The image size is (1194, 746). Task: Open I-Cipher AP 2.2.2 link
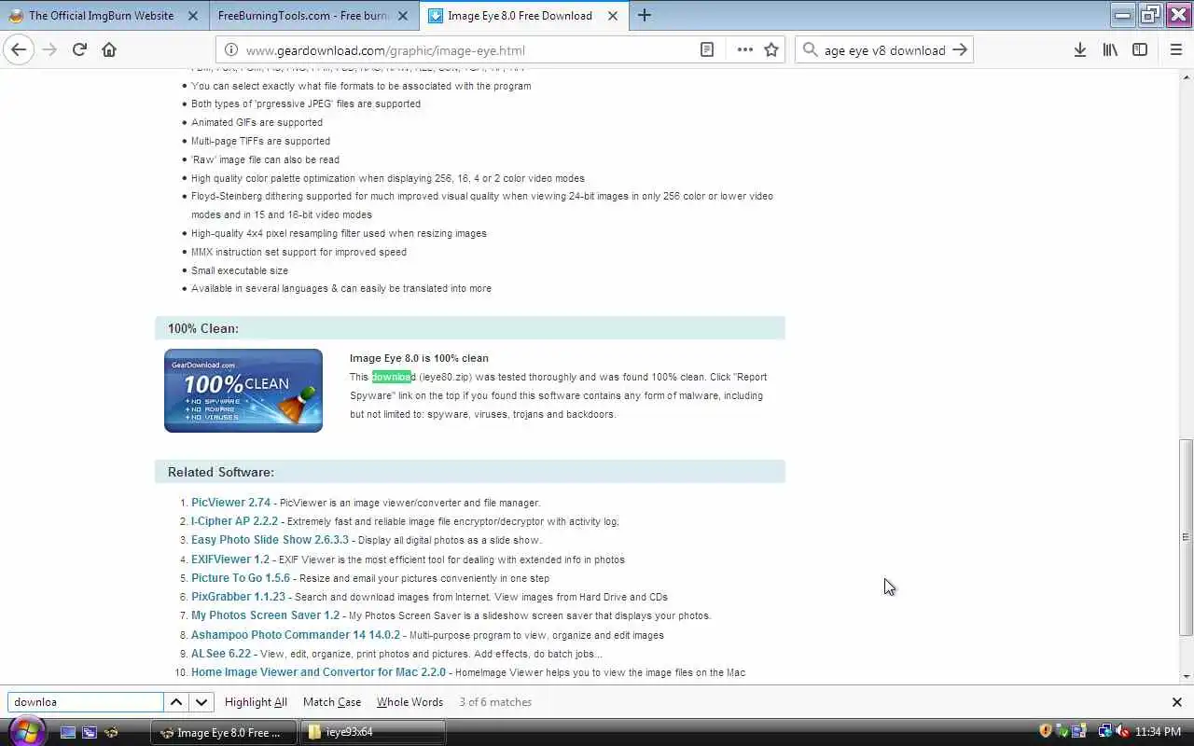coord(234,521)
